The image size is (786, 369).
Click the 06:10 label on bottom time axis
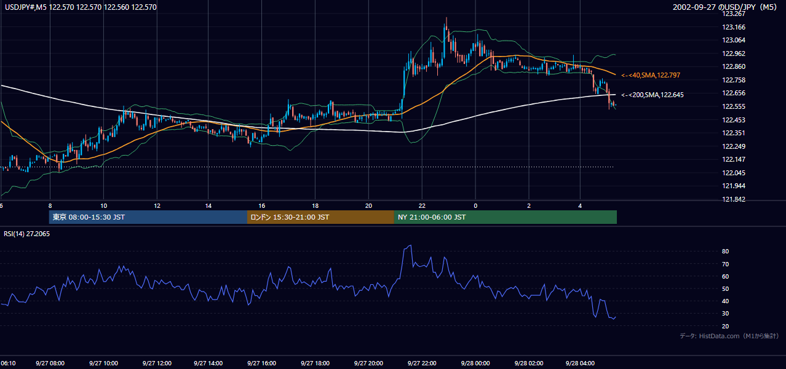pyautogui.click(x=8, y=363)
